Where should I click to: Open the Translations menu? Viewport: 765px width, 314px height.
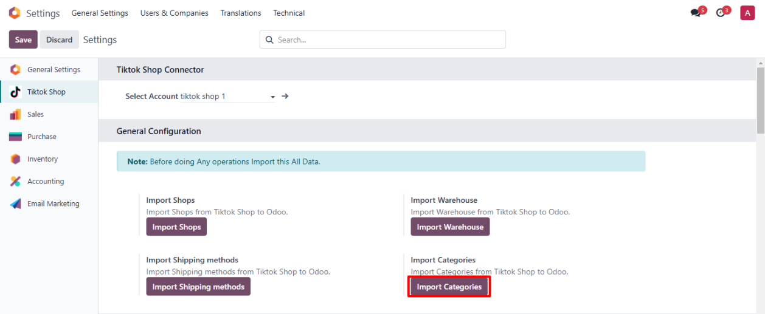point(241,13)
